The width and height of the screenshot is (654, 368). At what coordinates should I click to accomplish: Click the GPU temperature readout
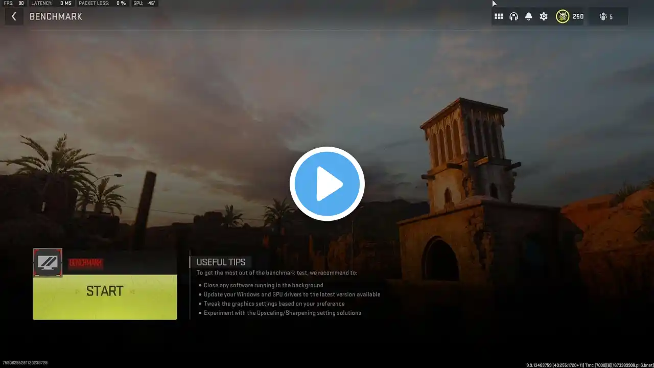tap(144, 3)
